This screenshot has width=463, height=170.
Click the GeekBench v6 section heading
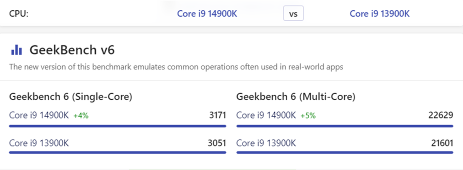[x=72, y=50]
